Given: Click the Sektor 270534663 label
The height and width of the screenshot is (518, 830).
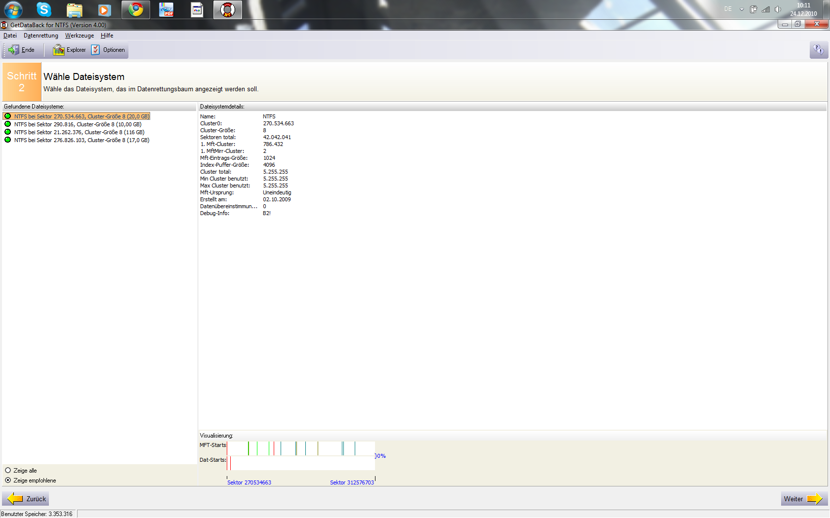Looking at the screenshot, I should pos(249,482).
